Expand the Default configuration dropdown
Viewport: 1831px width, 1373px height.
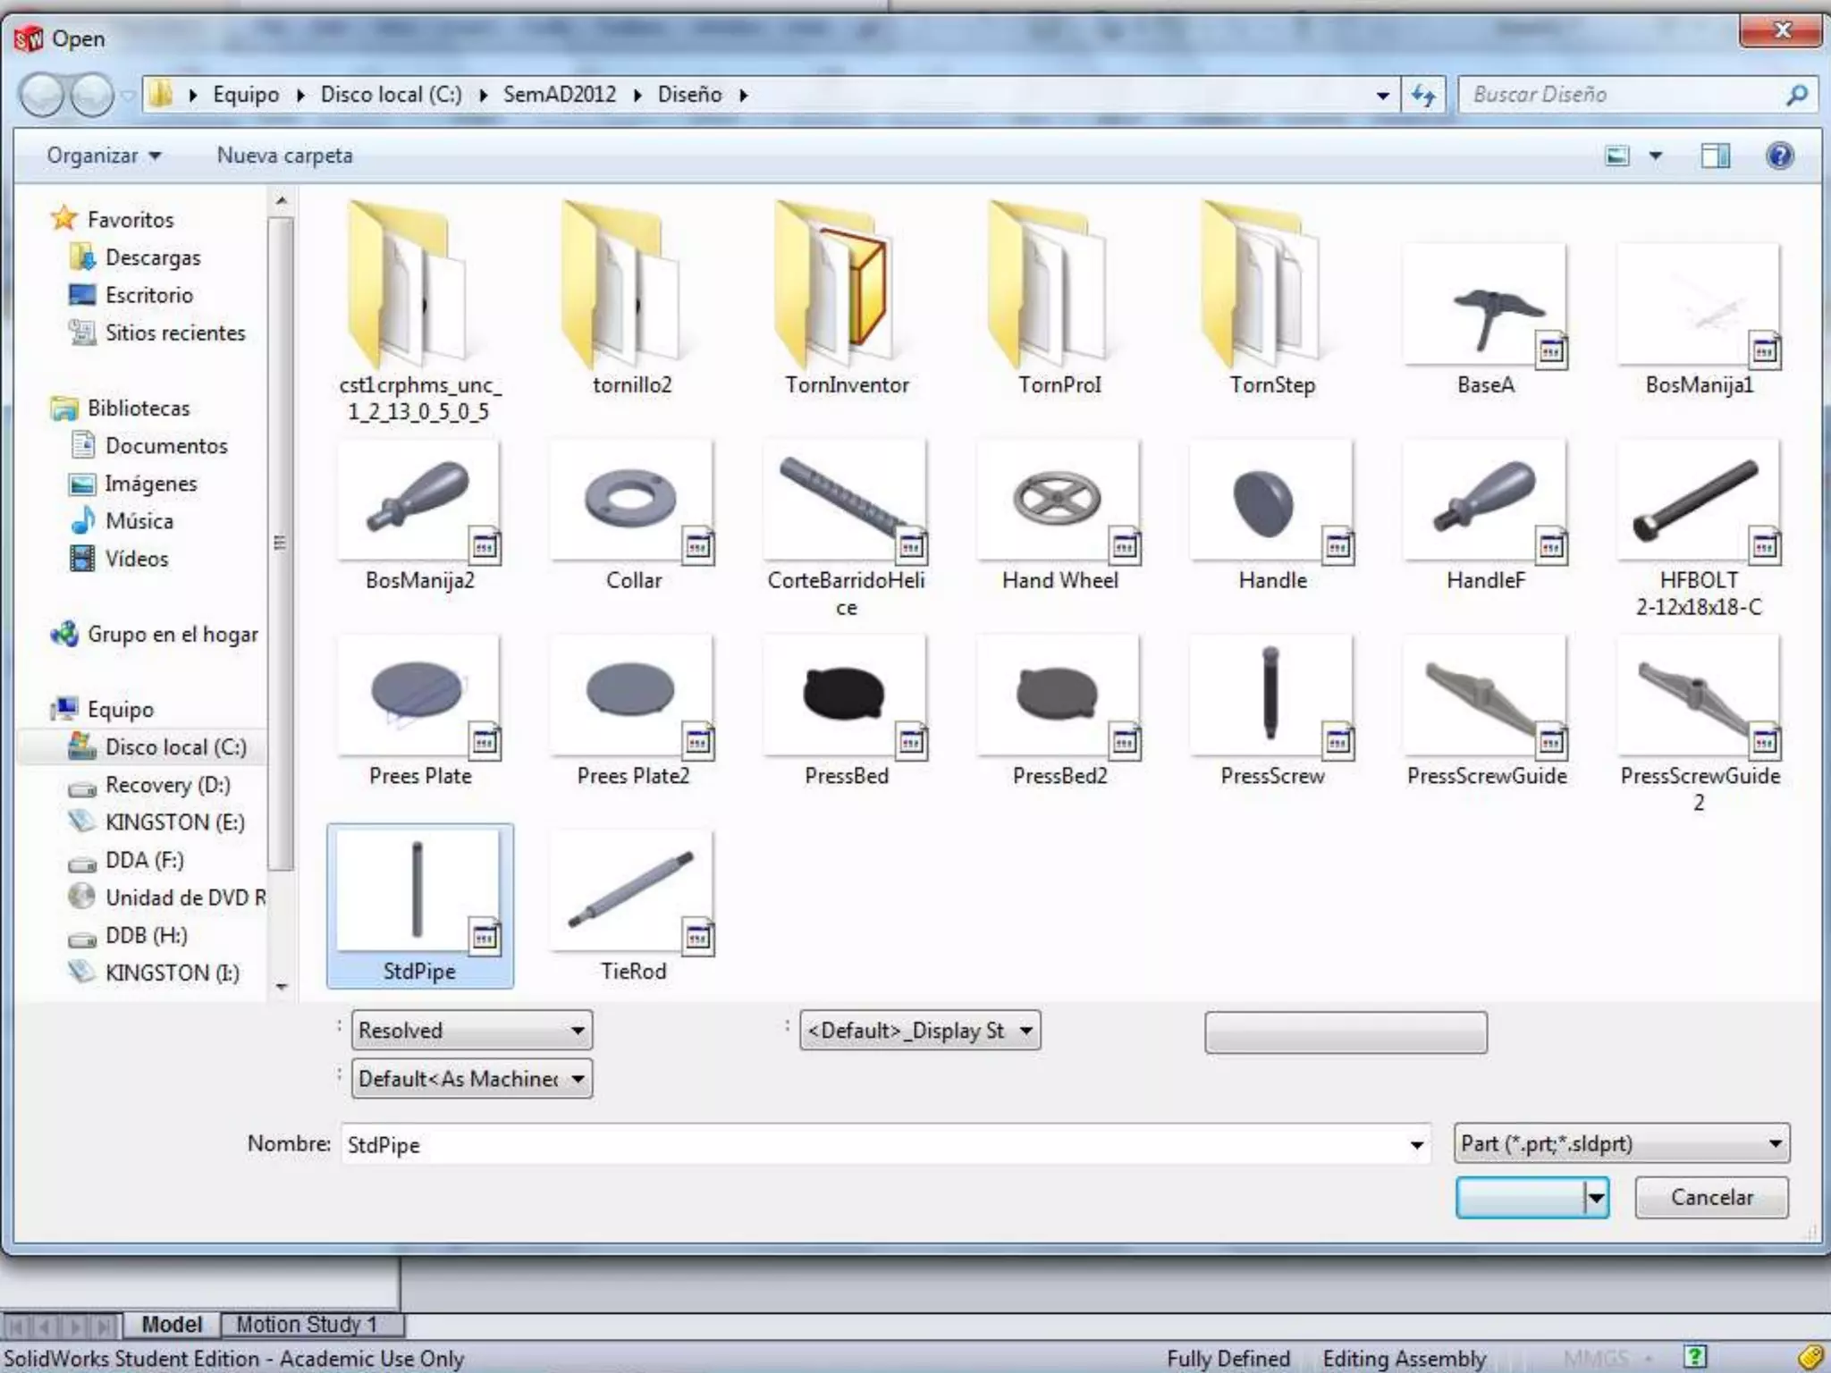pos(471,1079)
